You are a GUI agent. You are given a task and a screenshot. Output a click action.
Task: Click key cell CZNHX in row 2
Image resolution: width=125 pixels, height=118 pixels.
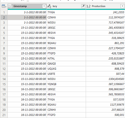(66, 17)
